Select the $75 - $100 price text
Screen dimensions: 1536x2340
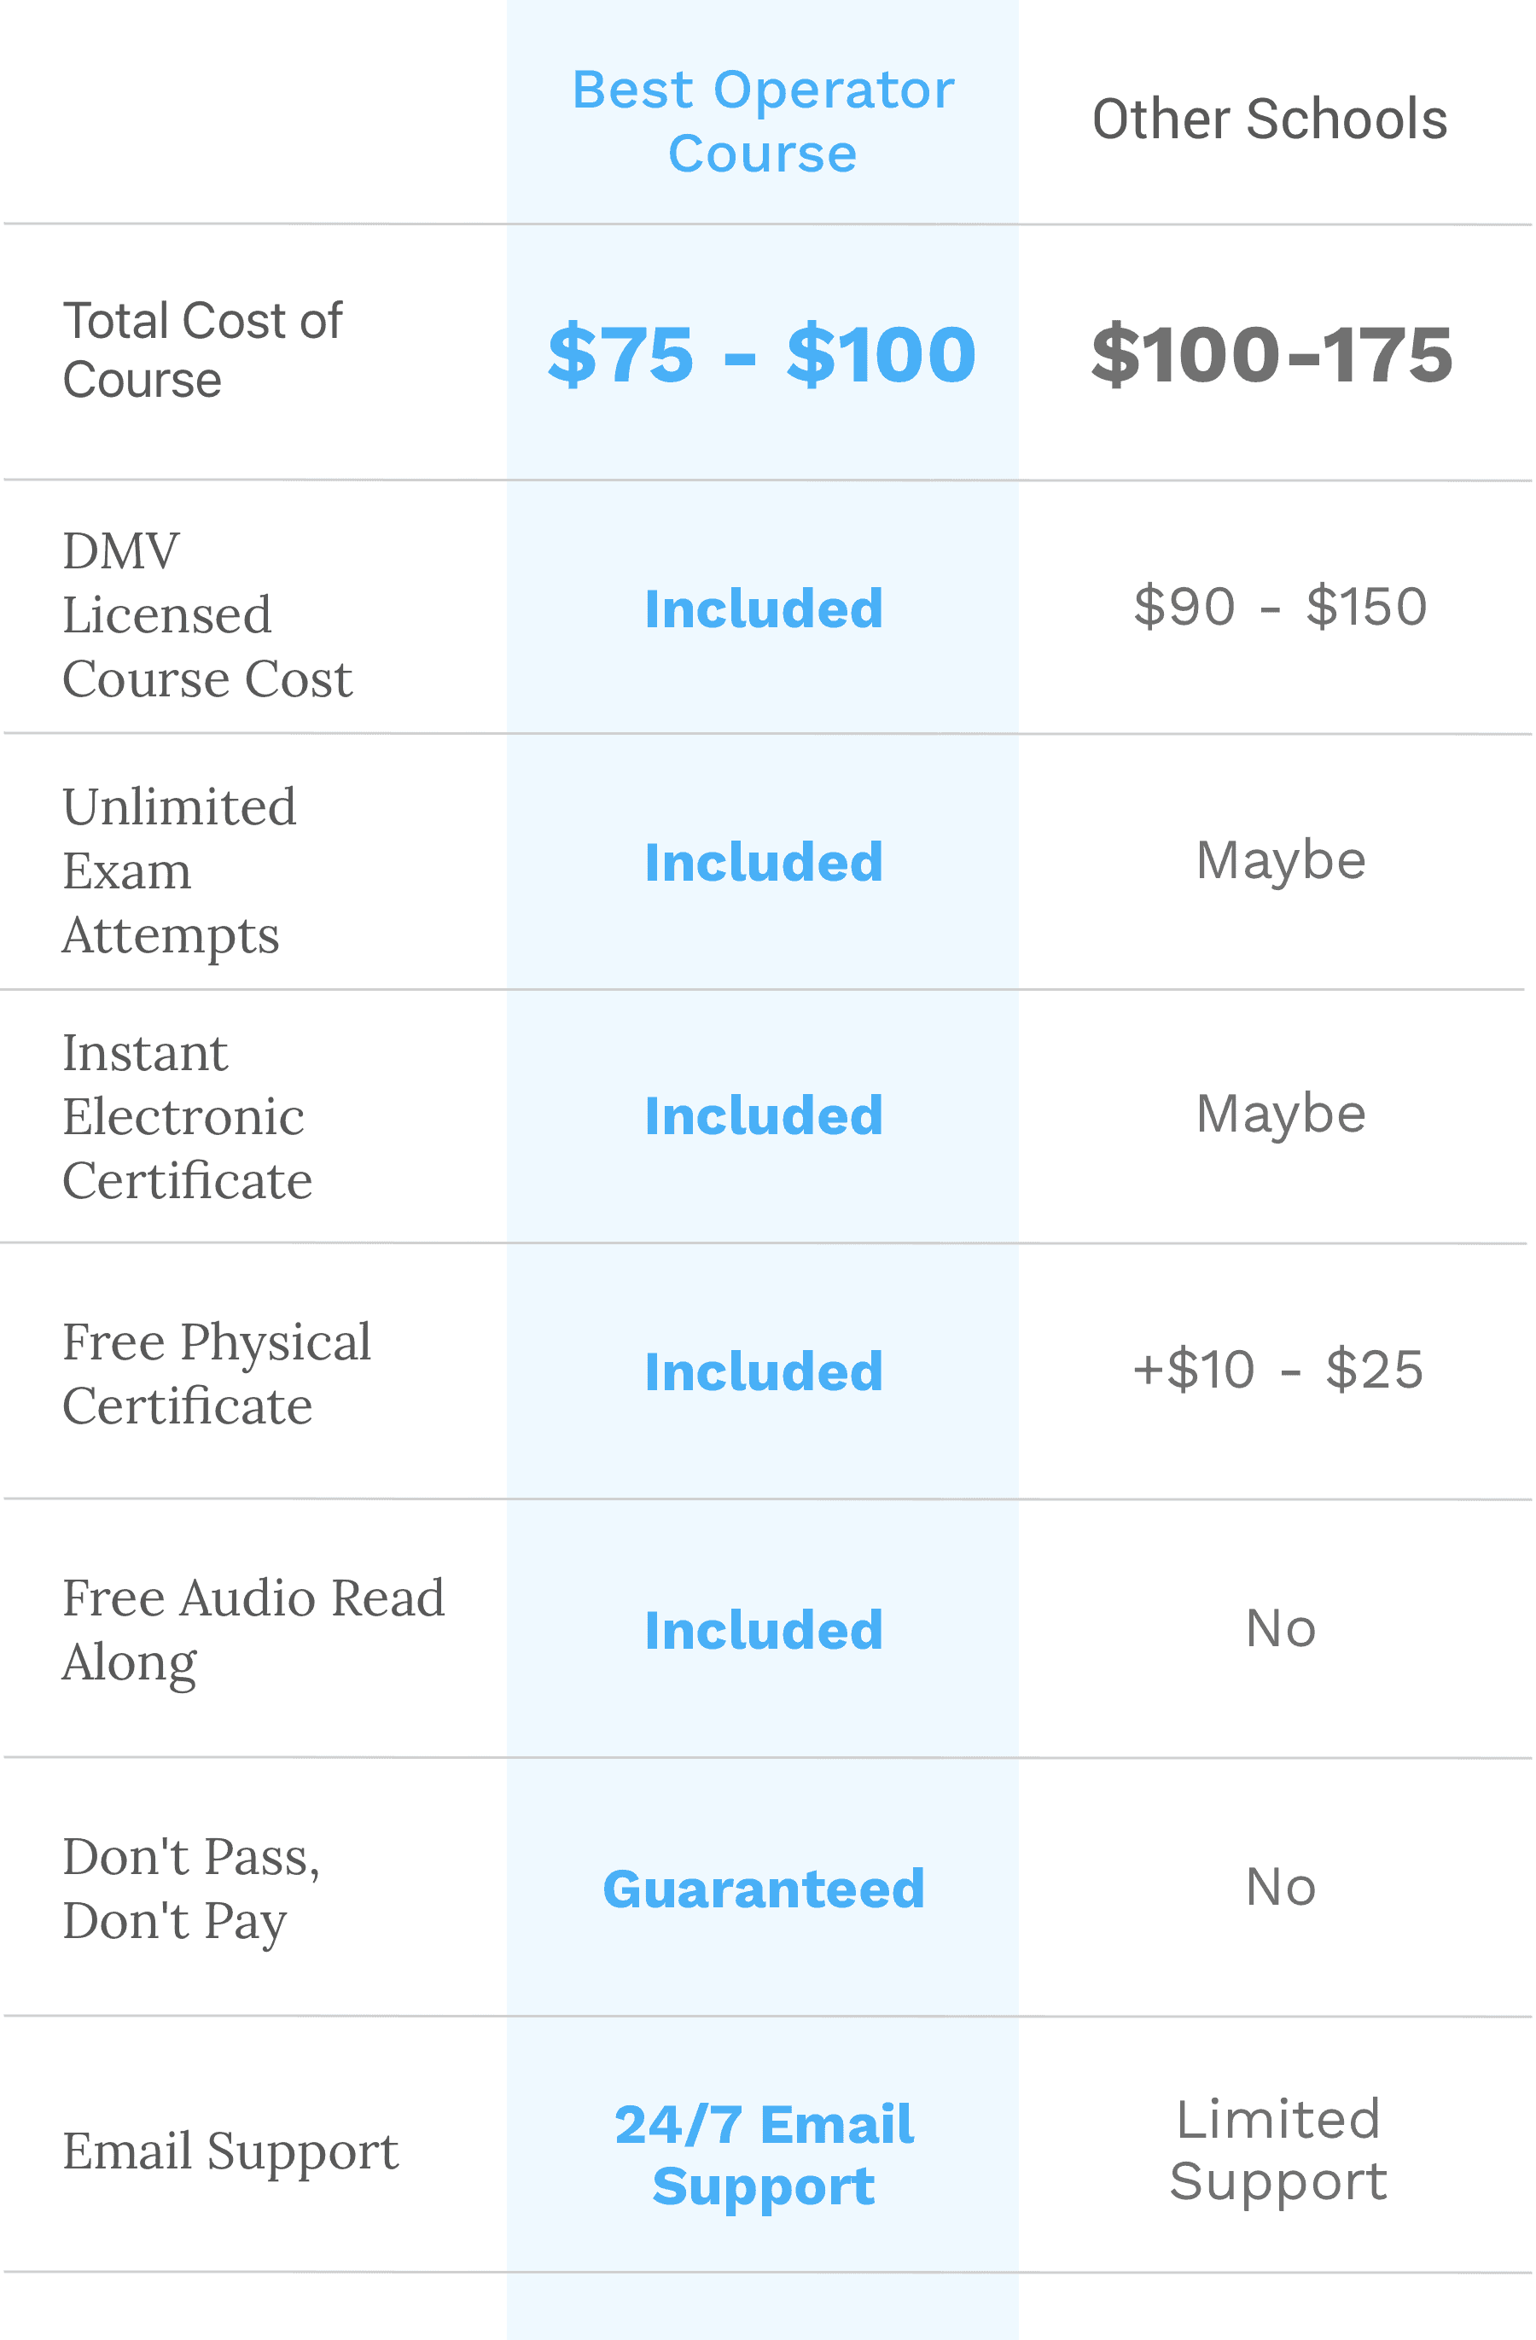(762, 354)
